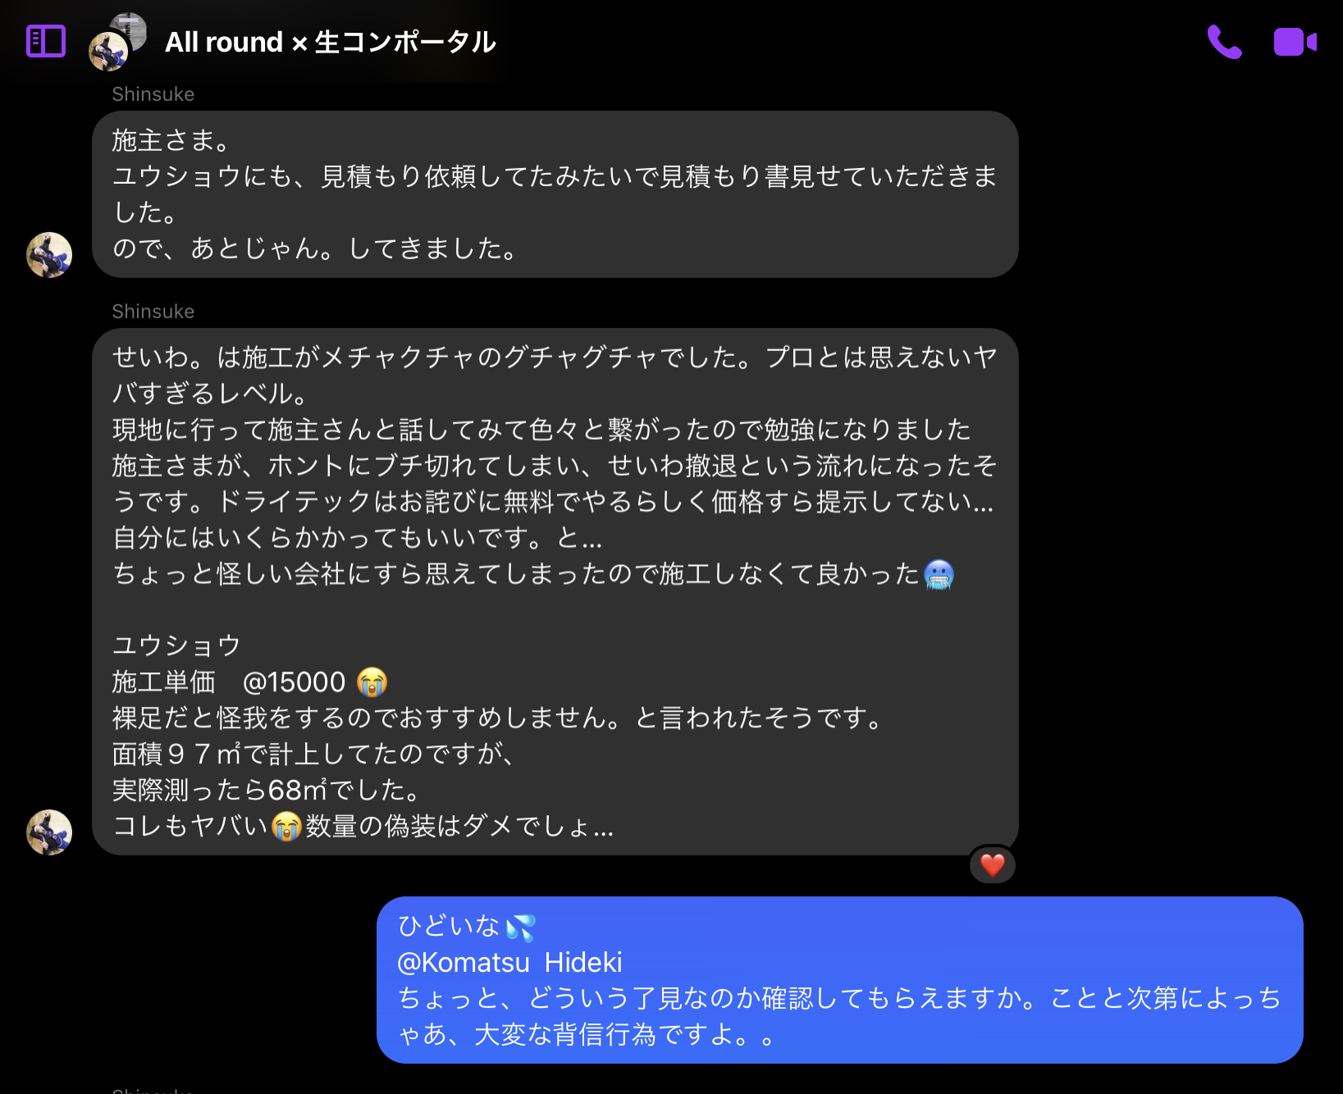
Task: Start a video call with the group
Action: tap(1295, 42)
